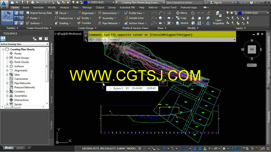Expand the Create Design panel
This screenshot has height=152, width=271.
click(x=87, y=28)
